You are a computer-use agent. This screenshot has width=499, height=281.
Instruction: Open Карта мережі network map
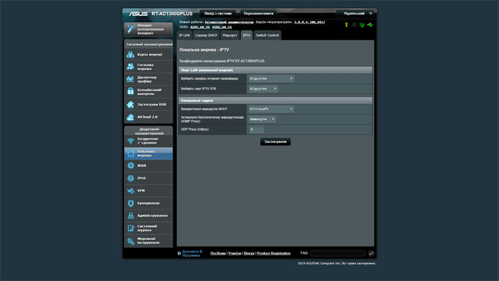pyautogui.click(x=148, y=55)
